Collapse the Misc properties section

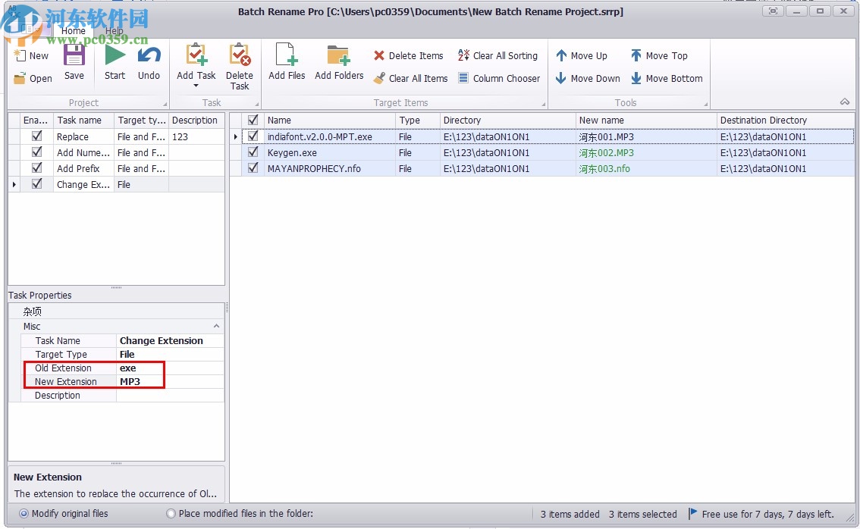[216, 327]
